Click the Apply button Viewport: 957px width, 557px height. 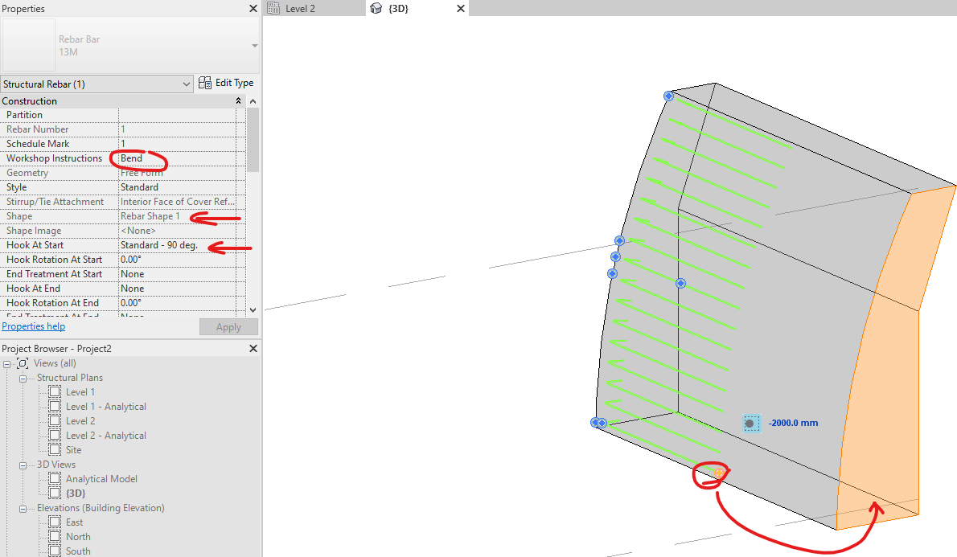tap(228, 326)
